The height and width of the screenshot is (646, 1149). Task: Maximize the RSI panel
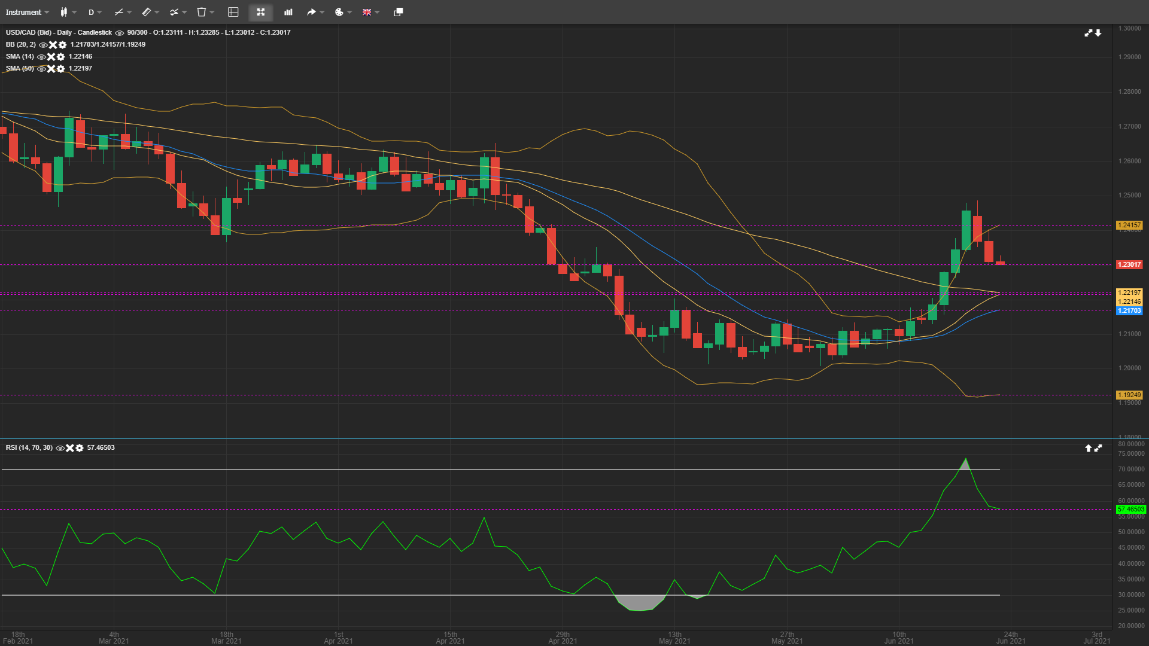coord(1098,448)
